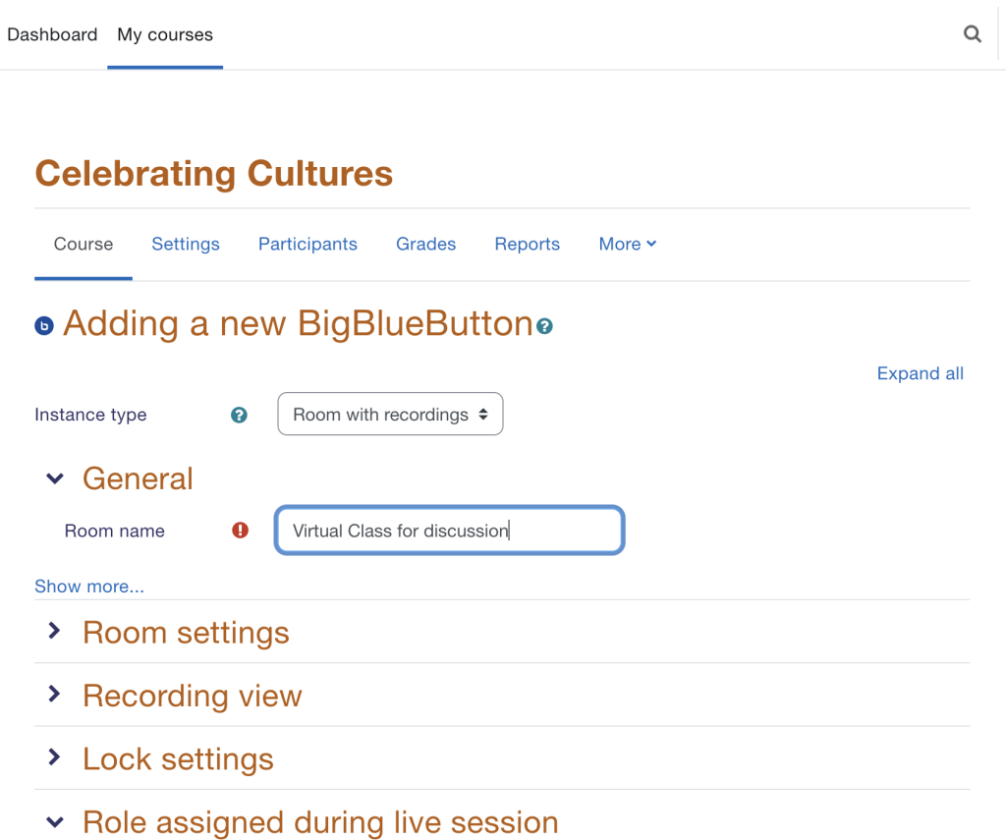Screen dimensions: 1006x840
Task: Click the Room name required-field warning icon
Action: (x=240, y=531)
